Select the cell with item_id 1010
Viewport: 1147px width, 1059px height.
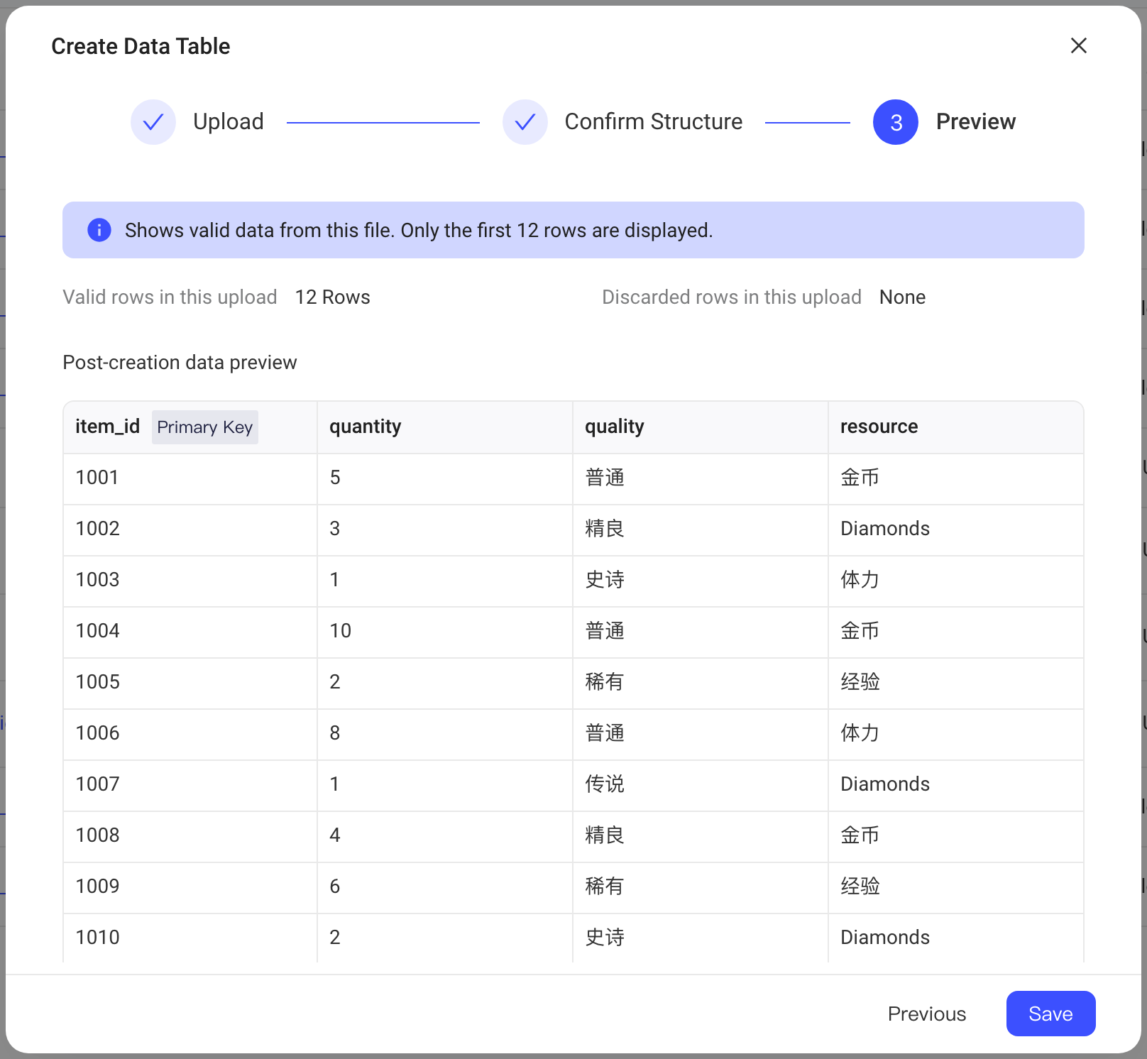190,938
